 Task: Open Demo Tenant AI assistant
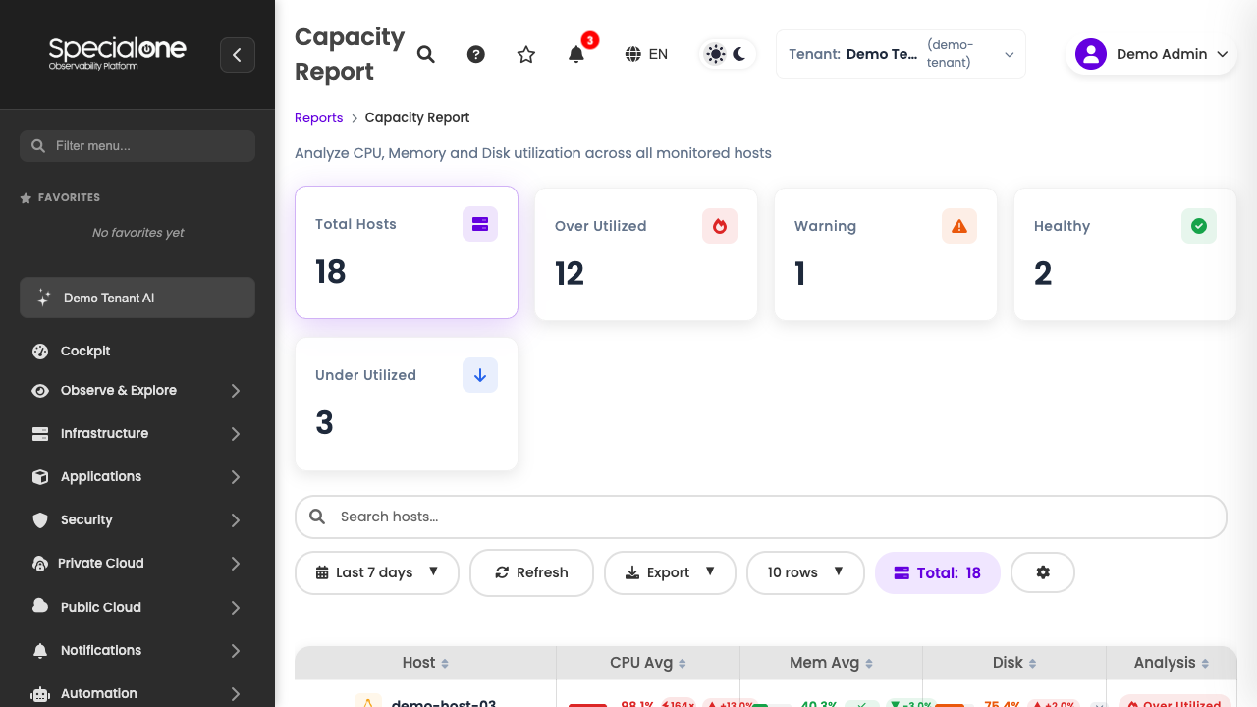[137, 298]
